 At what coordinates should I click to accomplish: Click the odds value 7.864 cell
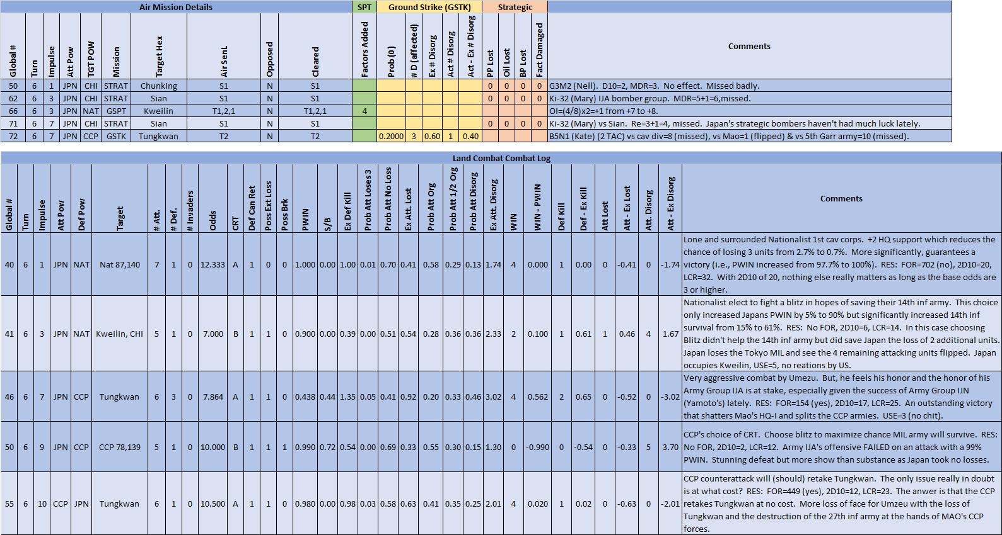click(213, 397)
